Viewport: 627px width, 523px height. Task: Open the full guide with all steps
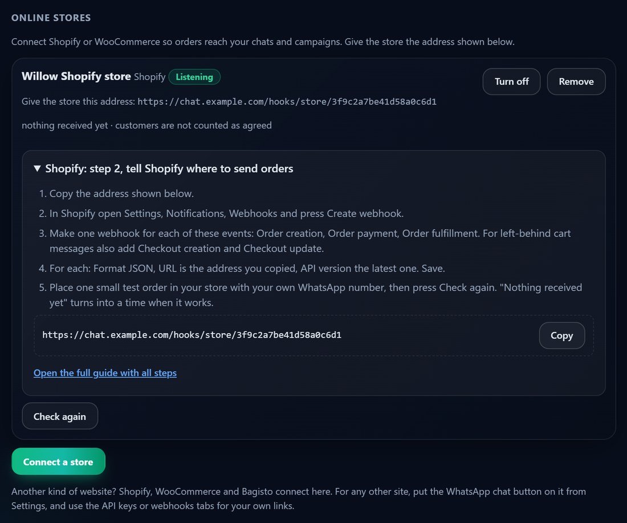(x=105, y=373)
